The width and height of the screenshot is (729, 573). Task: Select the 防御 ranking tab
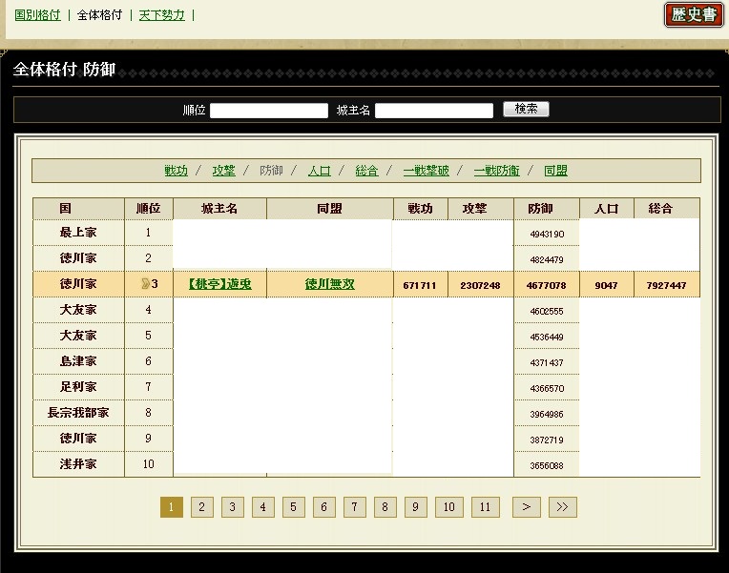[272, 171]
